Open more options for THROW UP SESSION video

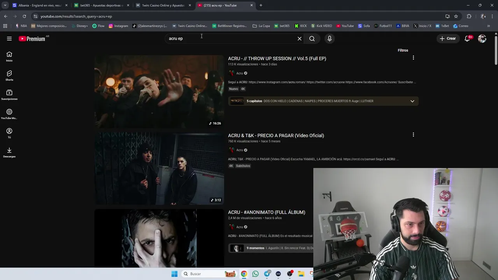pos(413,58)
